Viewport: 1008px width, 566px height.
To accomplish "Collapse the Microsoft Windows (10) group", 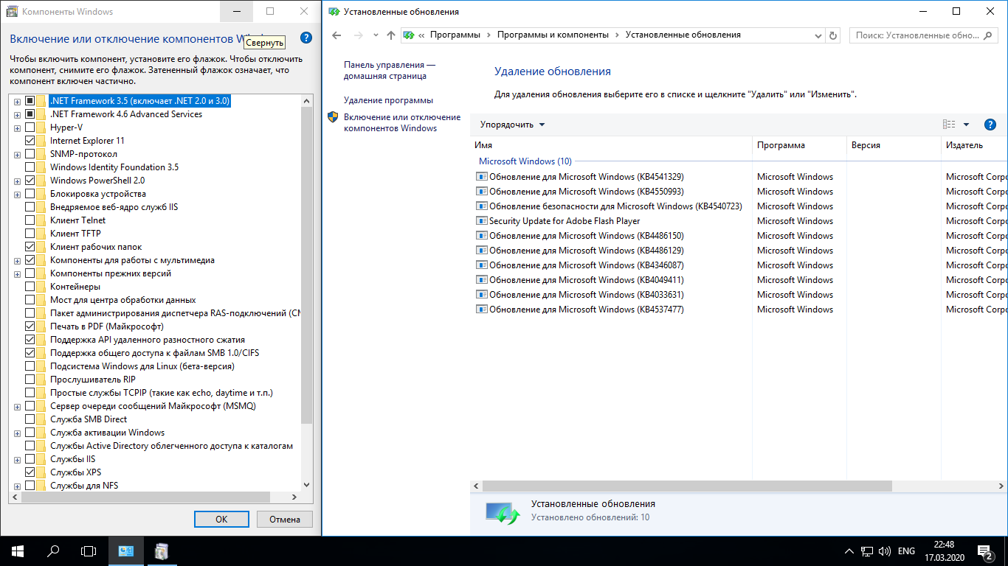I will (525, 161).
